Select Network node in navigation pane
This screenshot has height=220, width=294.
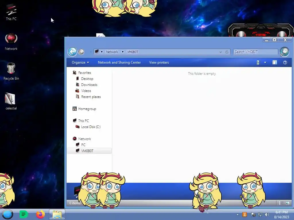point(85,139)
